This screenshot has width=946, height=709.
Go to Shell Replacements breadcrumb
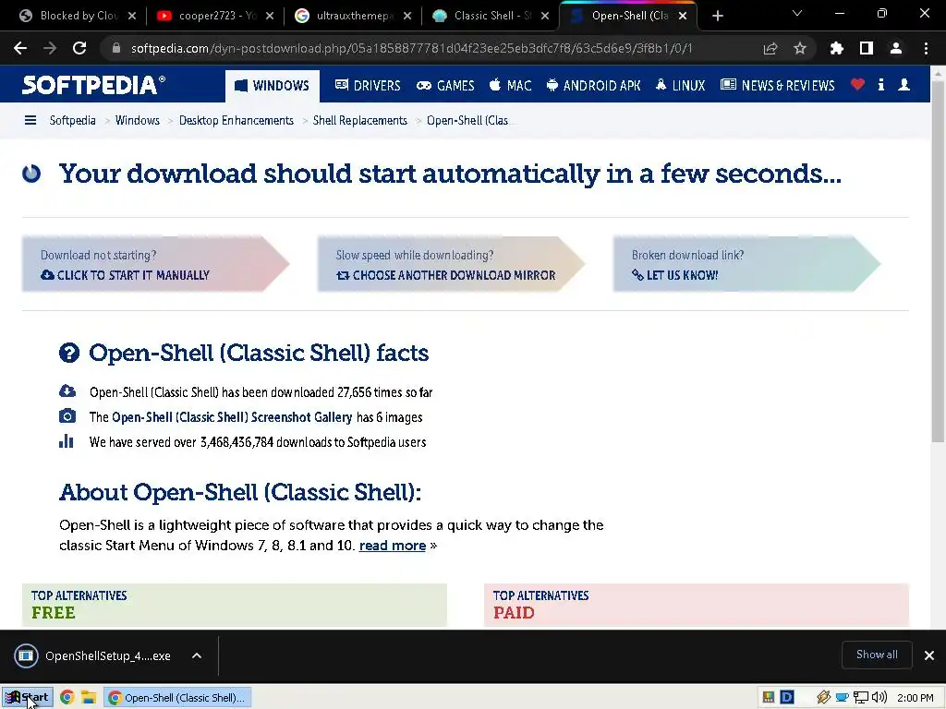(359, 121)
